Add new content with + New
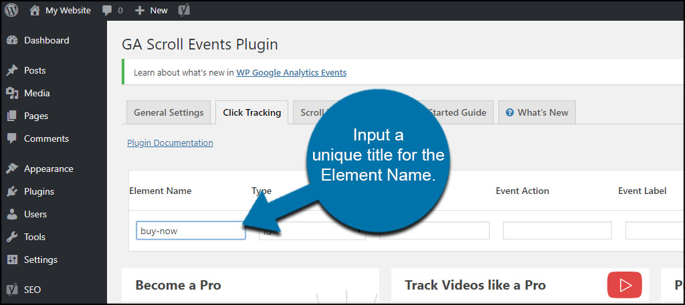Screen dimensions: 685x305 point(151,11)
